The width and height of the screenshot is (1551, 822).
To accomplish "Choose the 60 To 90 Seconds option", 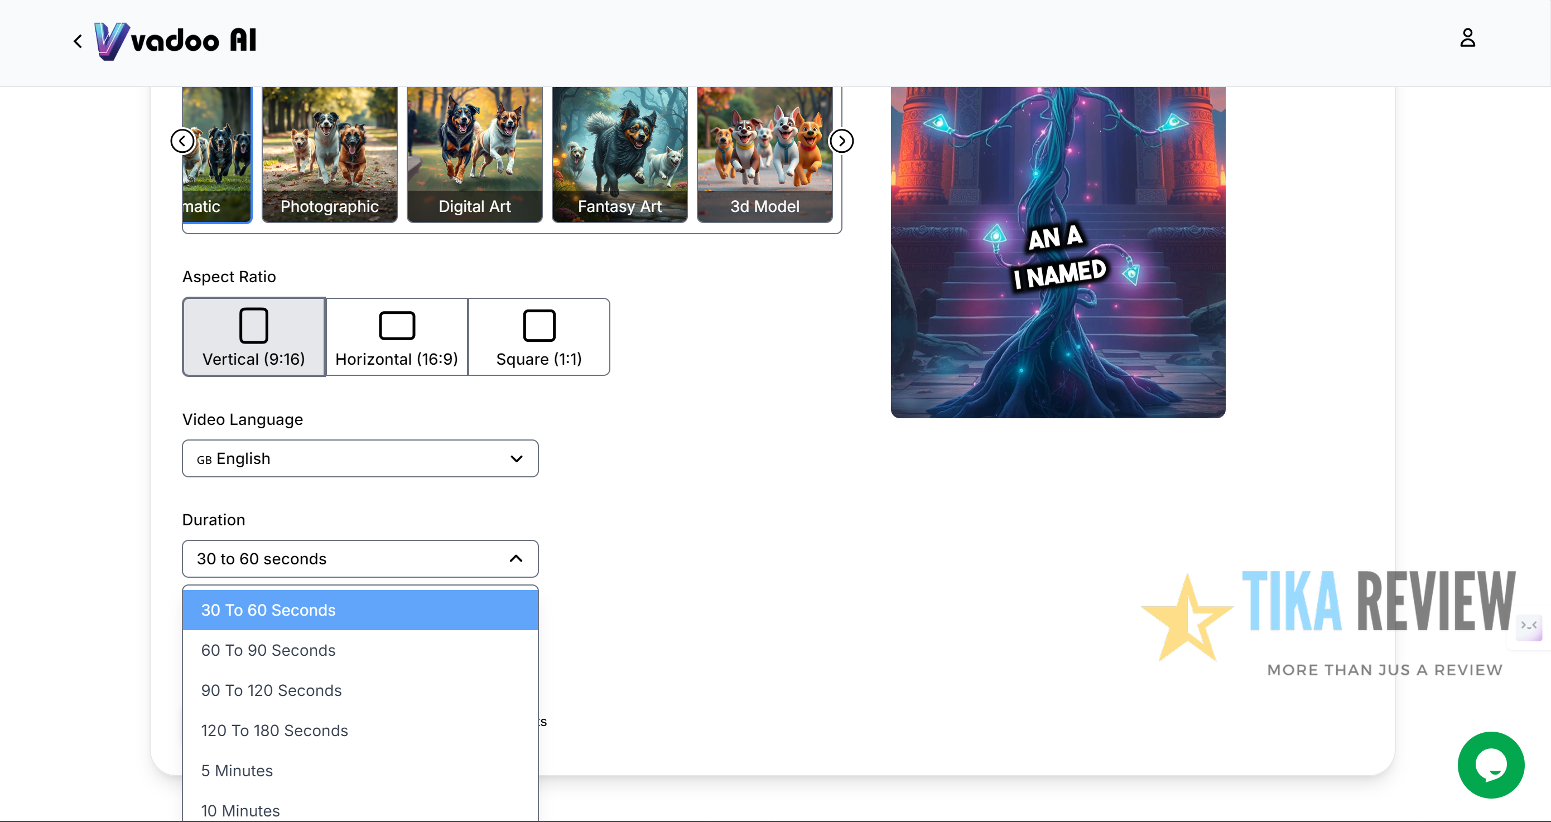I will coord(360,650).
